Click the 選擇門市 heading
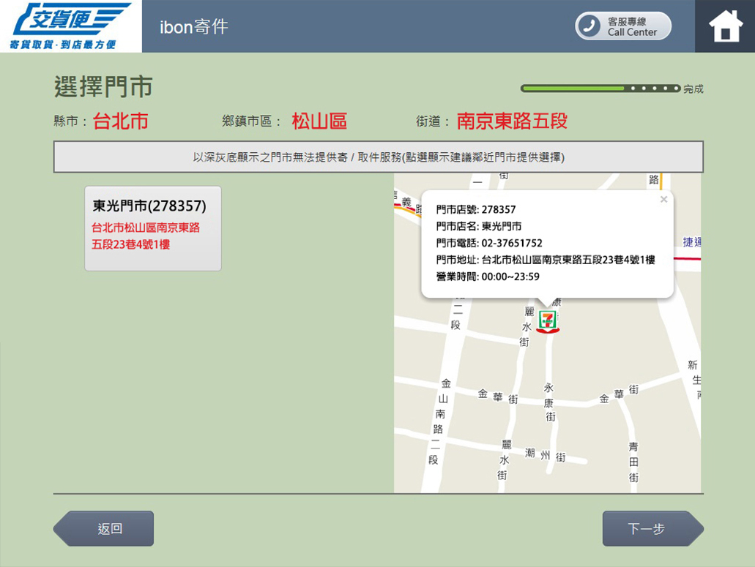The height and width of the screenshot is (567, 755). pos(103,87)
